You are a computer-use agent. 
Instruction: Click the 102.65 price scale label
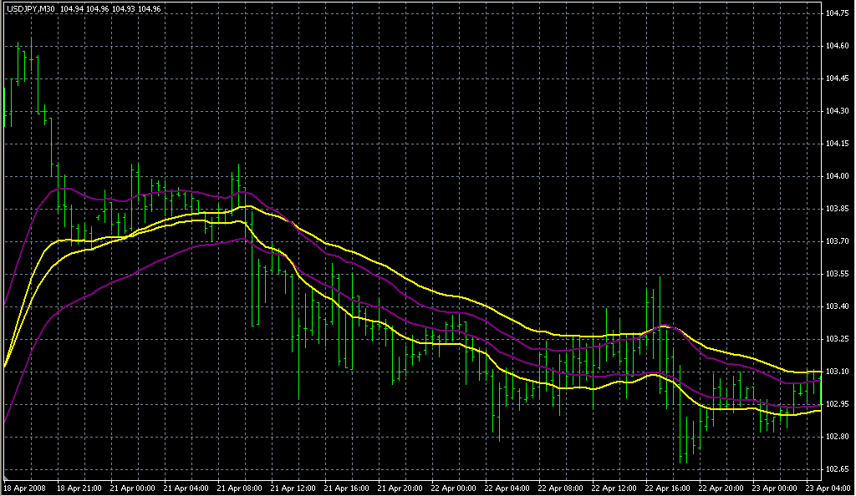837,468
